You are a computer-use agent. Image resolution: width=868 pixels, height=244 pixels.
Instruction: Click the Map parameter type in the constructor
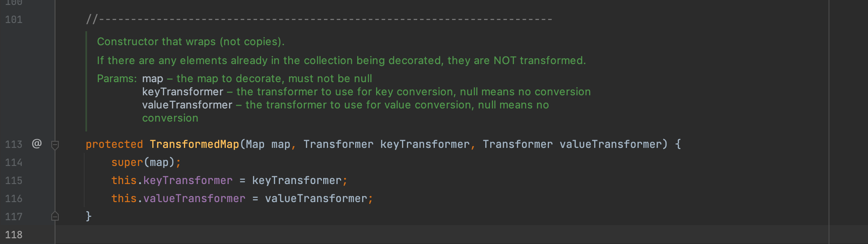point(255,144)
